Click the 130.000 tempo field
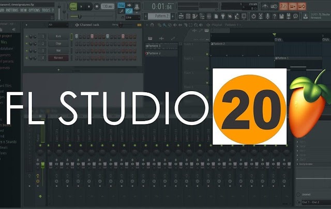 point(108,7)
